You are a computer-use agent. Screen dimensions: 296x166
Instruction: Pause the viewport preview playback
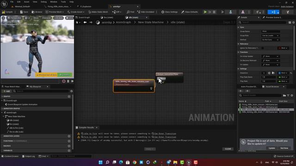68,81
